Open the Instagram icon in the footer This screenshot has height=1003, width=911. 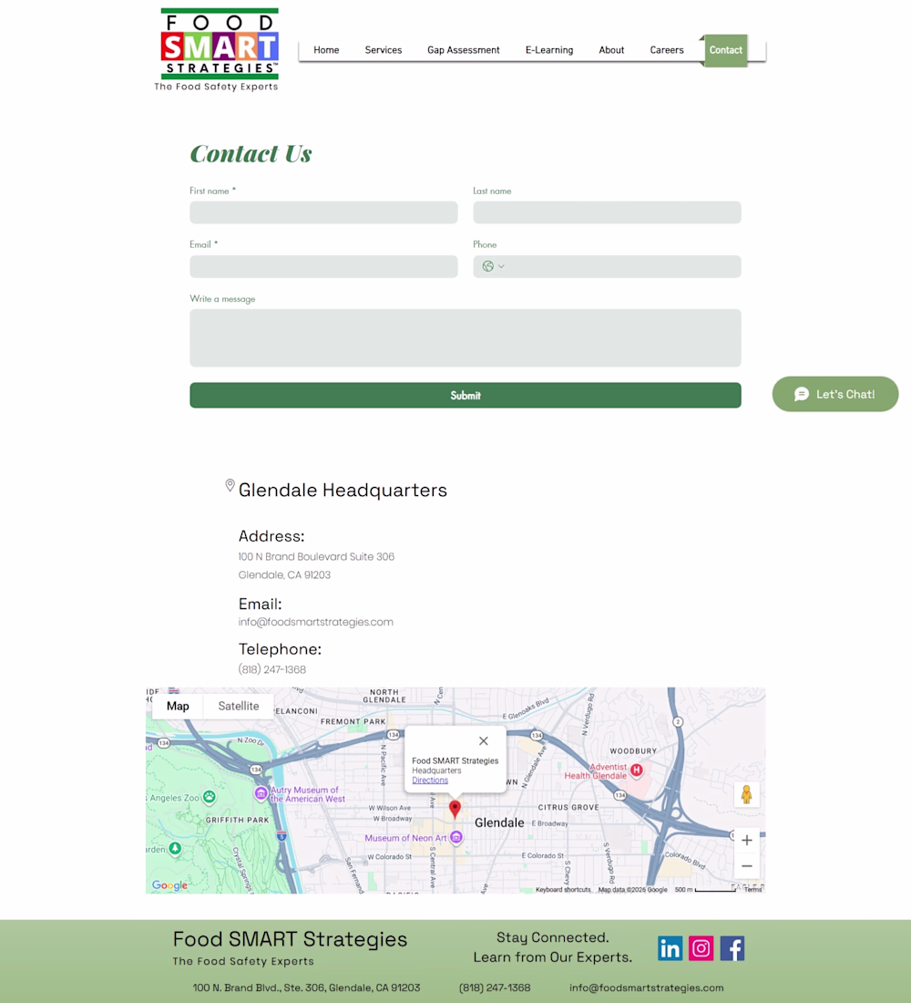pyautogui.click(x=701, y=948)
